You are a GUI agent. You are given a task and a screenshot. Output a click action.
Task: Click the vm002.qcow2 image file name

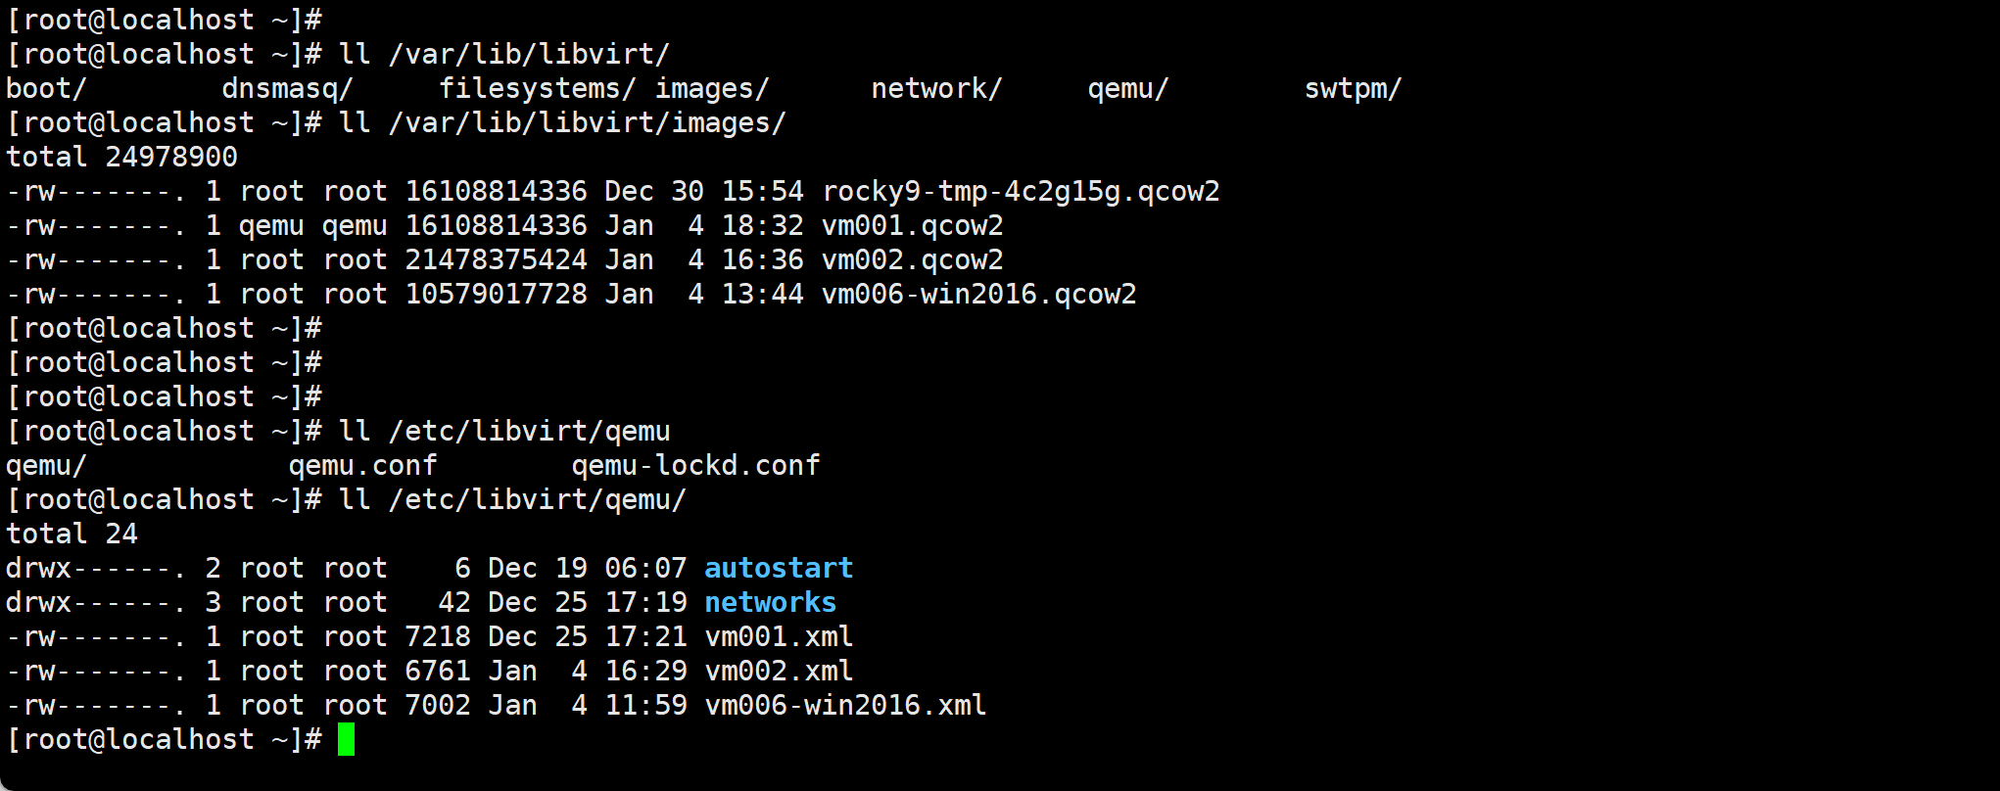coord(912,260)
